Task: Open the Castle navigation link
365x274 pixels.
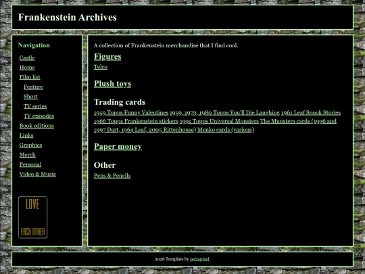Action: click(x=27, y=58)
